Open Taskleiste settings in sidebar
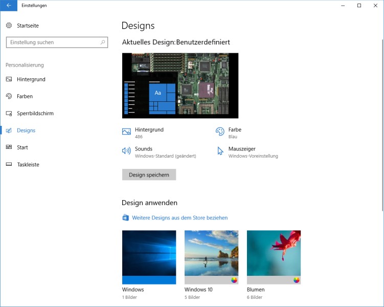 (28, 164)
